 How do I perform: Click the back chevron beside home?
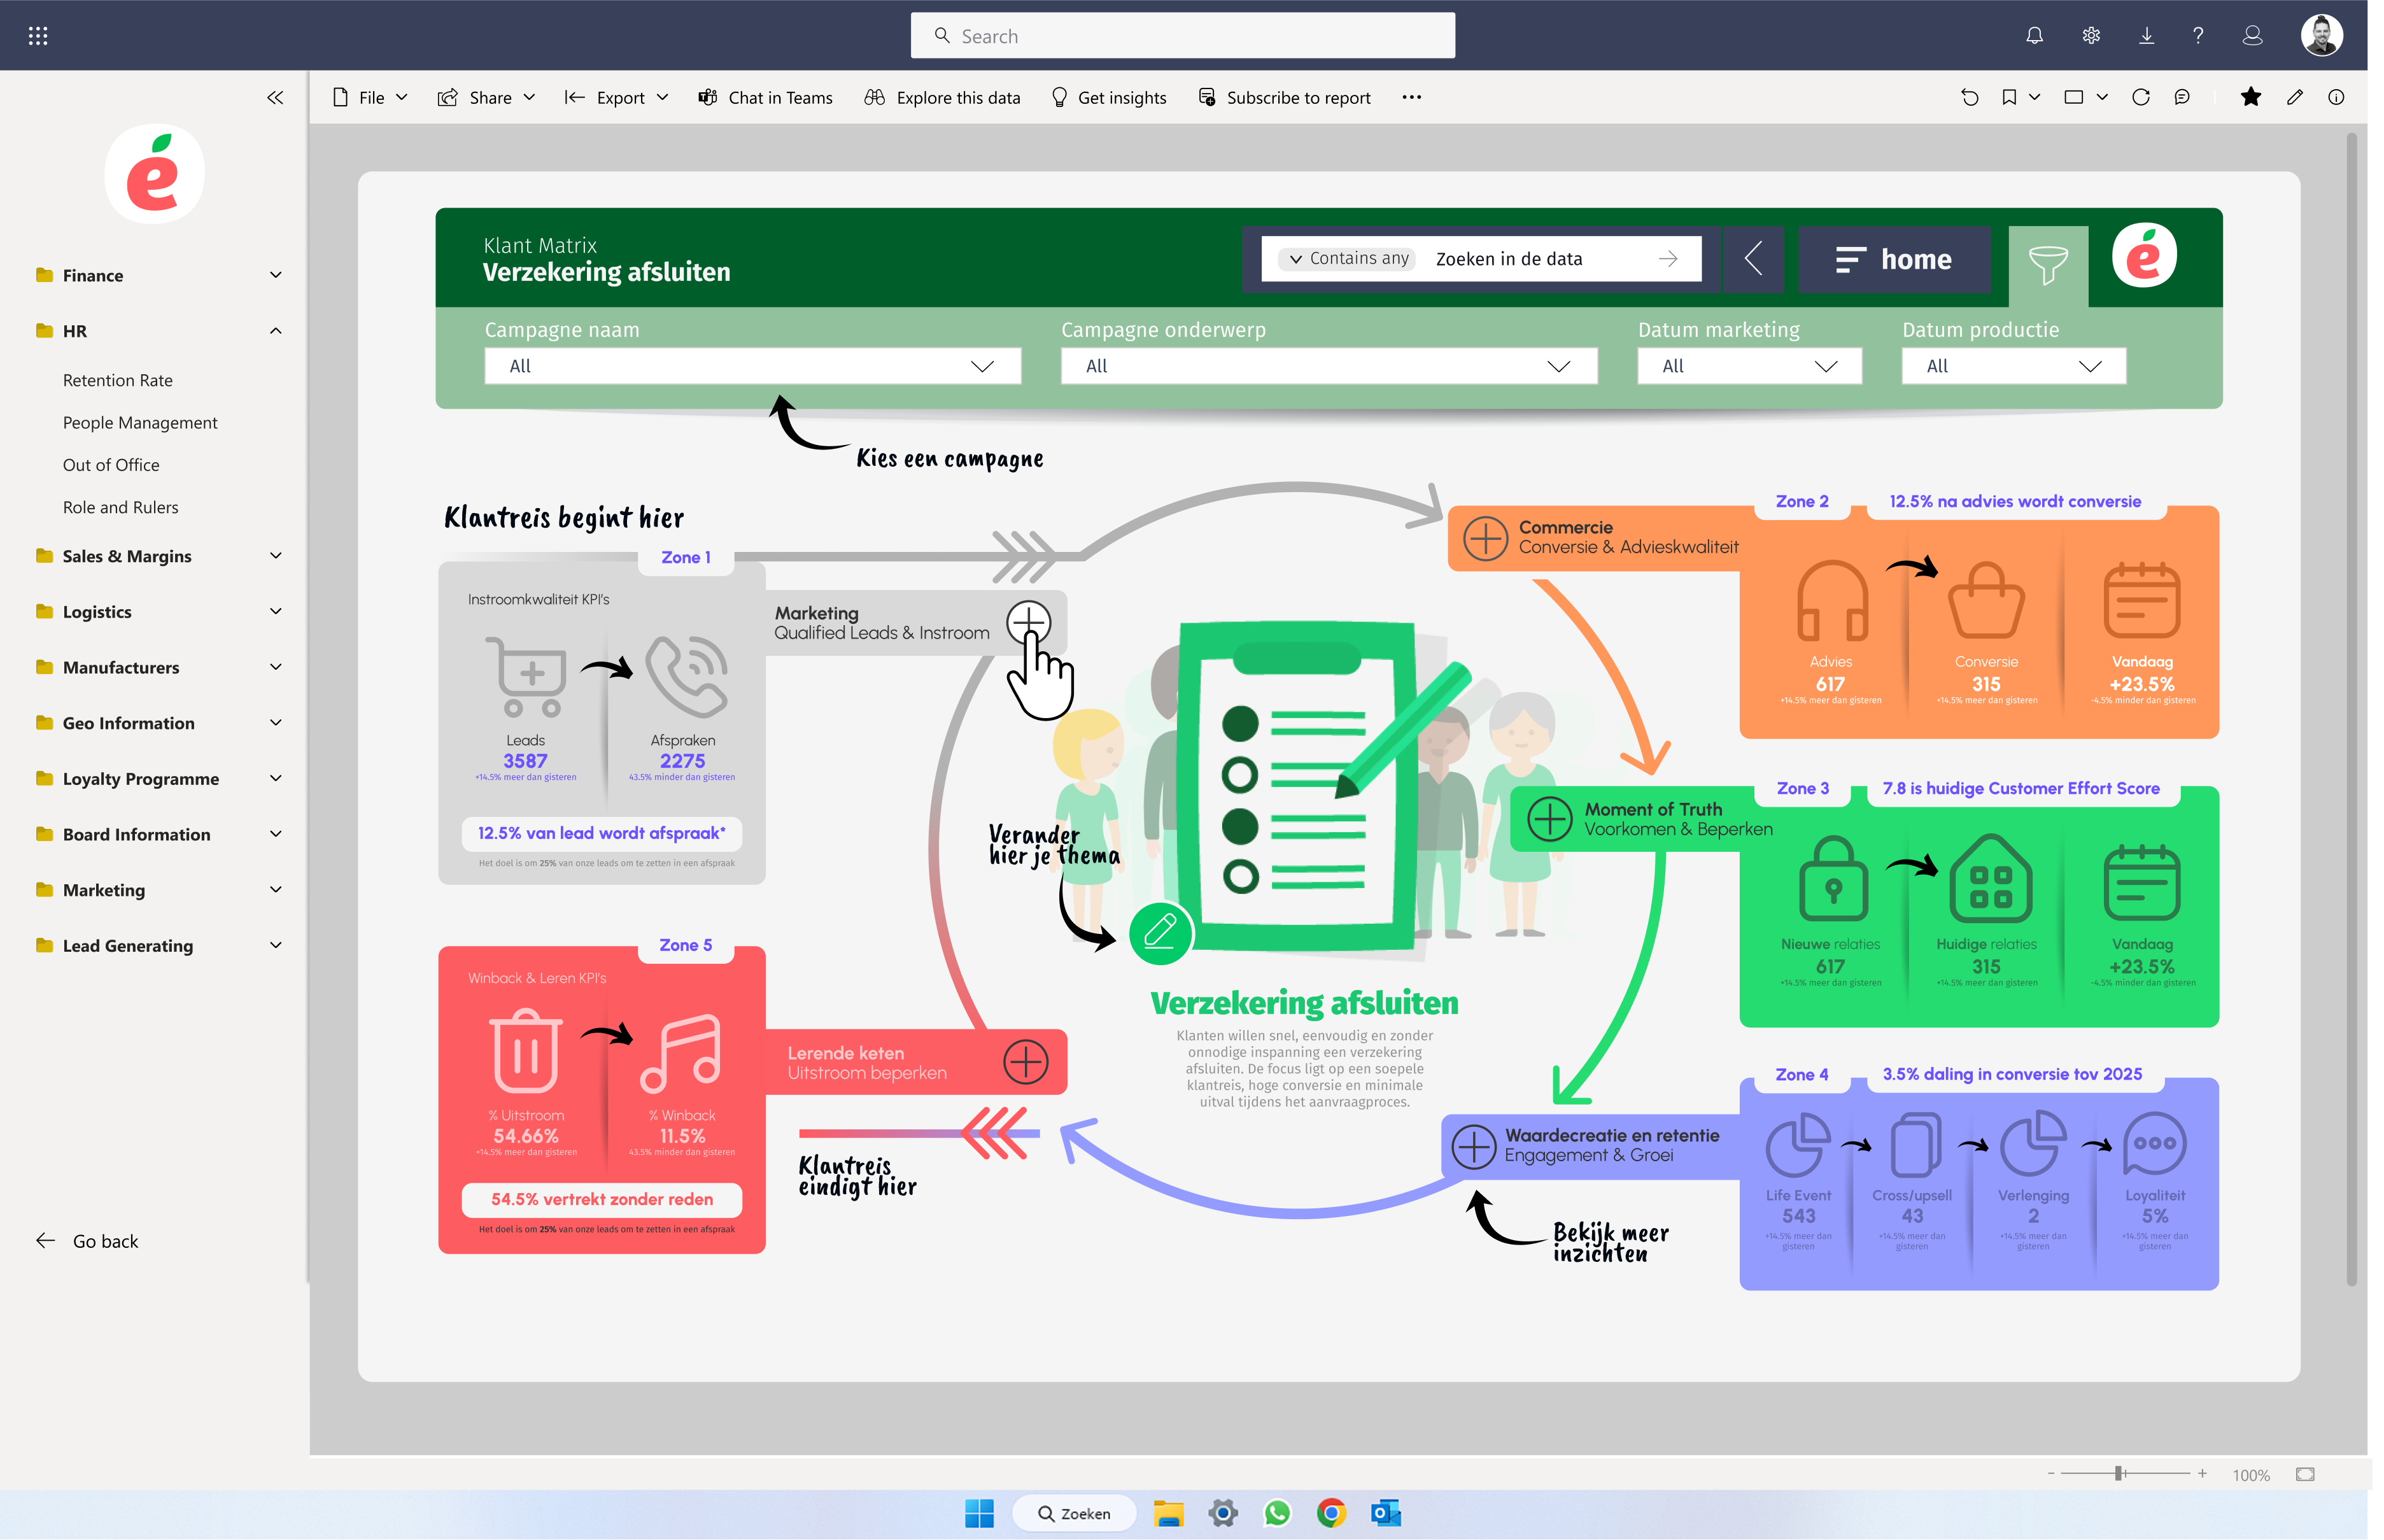(x=1753, y=259)
